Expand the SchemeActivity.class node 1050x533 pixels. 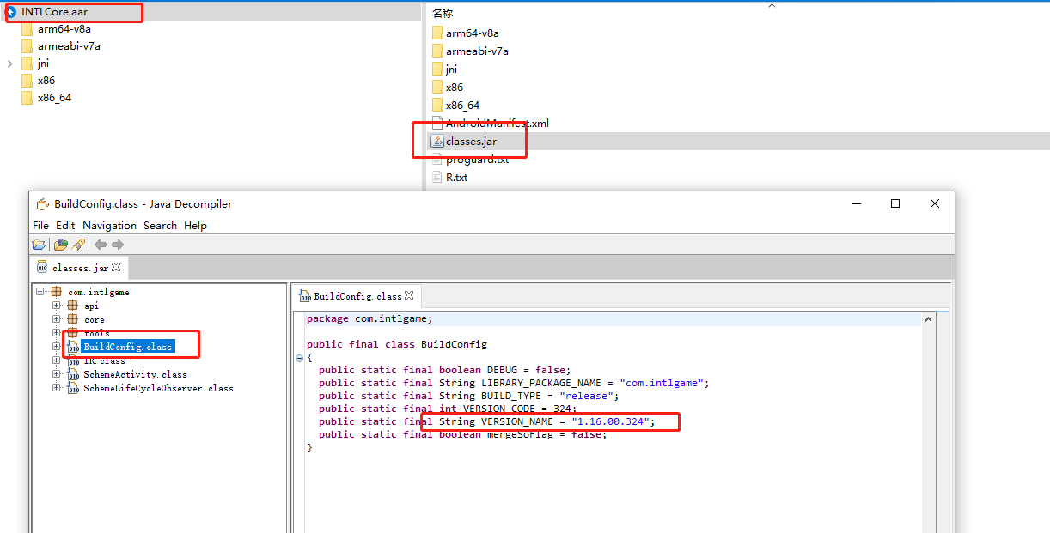(x=57, y=374)
